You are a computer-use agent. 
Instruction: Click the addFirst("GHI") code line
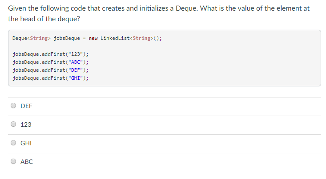[50, 78]
